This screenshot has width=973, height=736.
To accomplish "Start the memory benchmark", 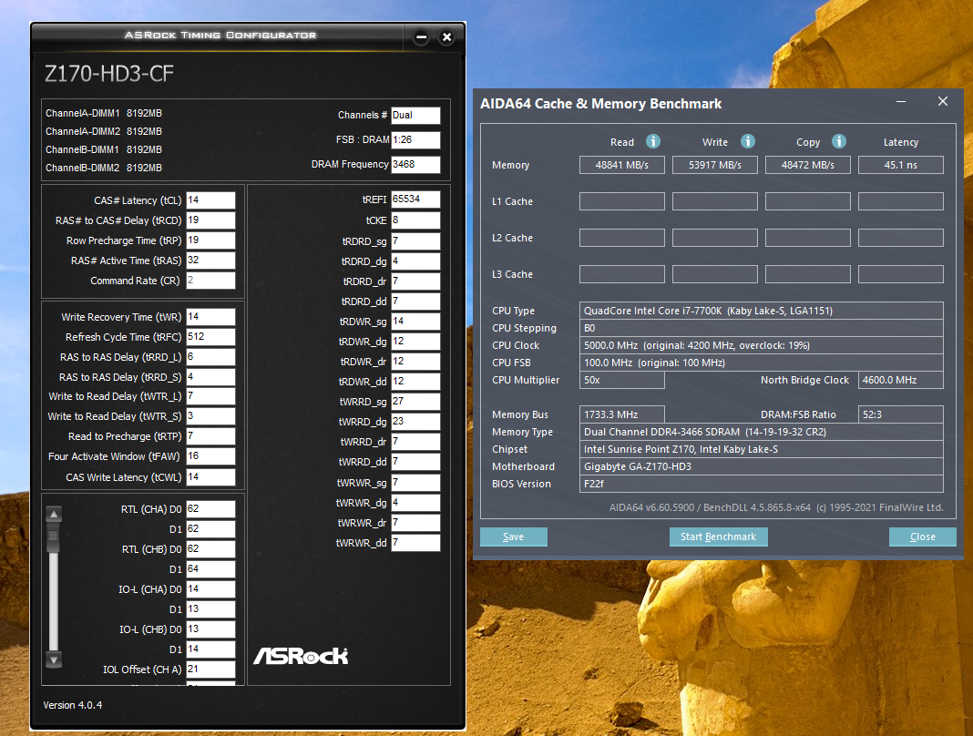I will point(719,537).
